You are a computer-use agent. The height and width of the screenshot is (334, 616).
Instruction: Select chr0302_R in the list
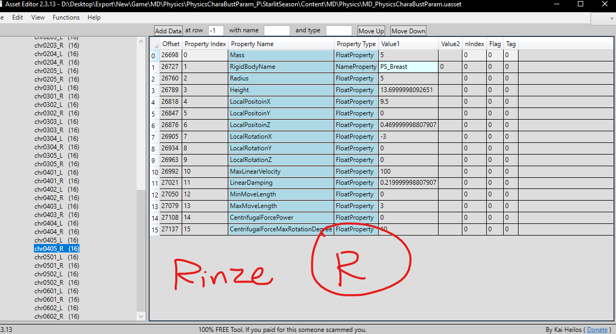pos(57,113)
